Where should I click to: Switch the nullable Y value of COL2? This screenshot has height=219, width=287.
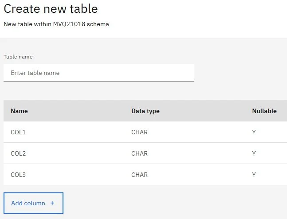click(x=254, y=153)
